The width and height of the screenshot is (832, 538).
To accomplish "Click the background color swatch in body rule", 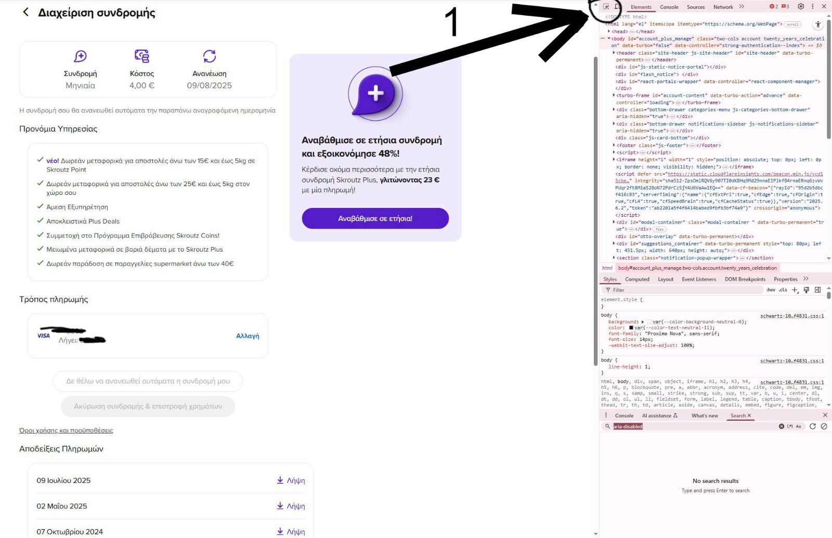I will [649, 322].
